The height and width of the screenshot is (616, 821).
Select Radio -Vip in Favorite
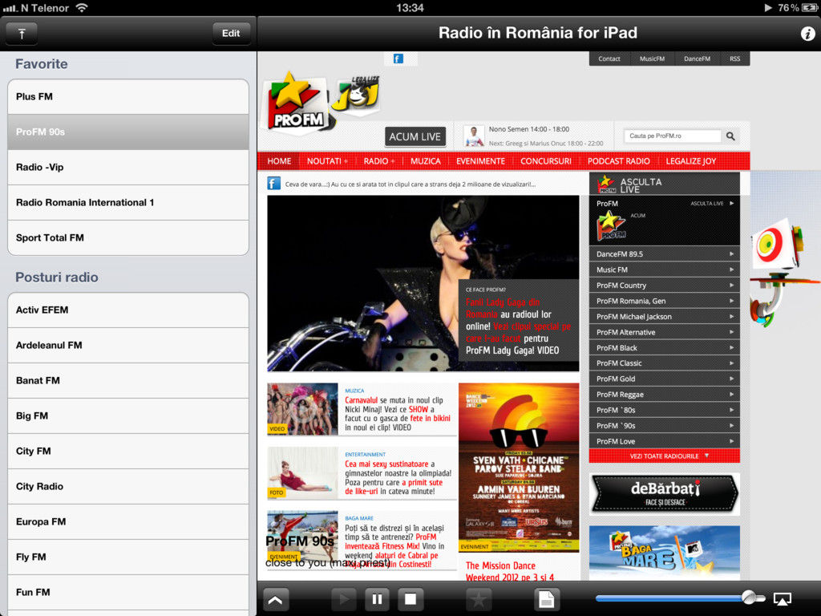(x=128, y=167)
